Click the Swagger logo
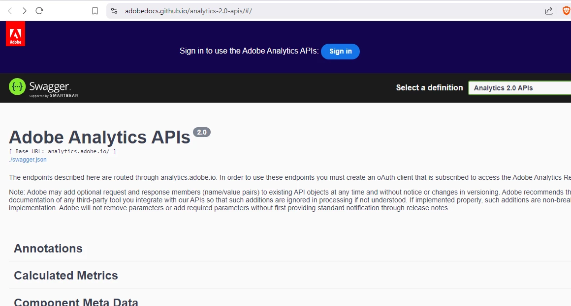The width and height of the screenshot is (571, 306). click(43, 88)
